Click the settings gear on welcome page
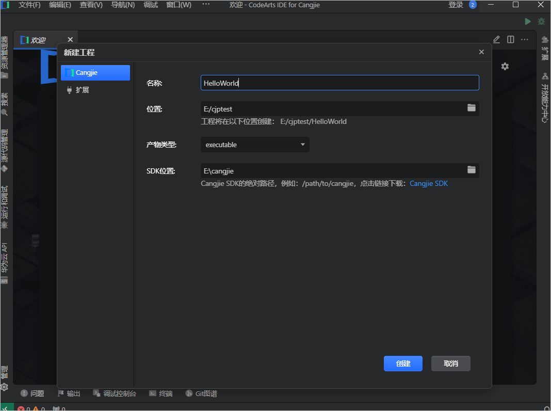Image resolution: width=551 pixels, height=411 pixels. click(505, 66)
